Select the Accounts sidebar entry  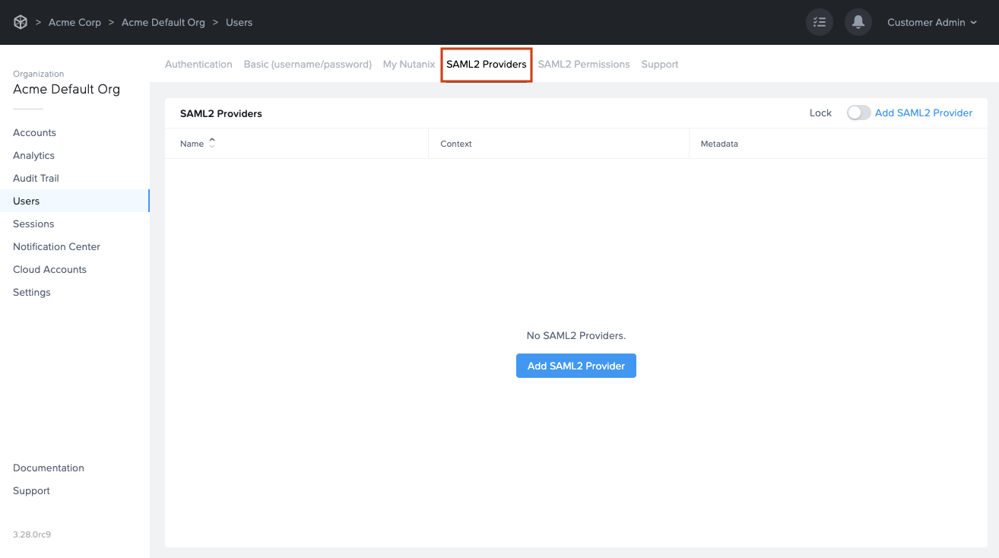(34, 132)
